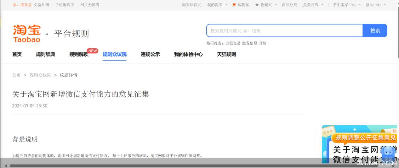Open the 手机逛淘宝 link
Screen dimensions: 399x168
tap(65, 5)
